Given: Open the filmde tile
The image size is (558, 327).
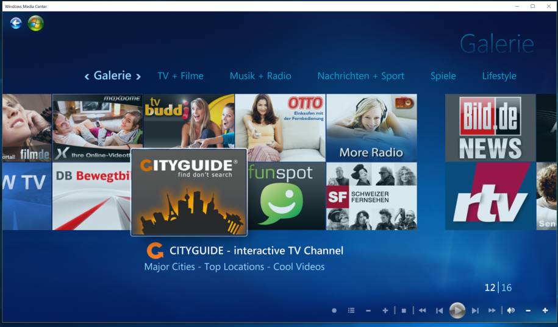Looking at the screenshot, I should coord(27,128).
